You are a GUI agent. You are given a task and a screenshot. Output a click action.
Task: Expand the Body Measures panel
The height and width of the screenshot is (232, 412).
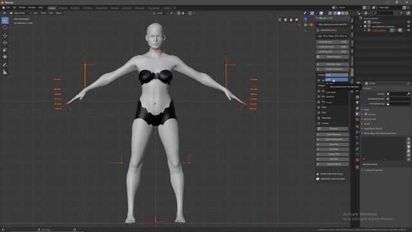[332, 135]
